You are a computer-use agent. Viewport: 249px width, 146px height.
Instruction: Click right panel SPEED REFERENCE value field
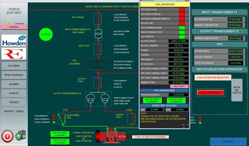click(236, 63)
